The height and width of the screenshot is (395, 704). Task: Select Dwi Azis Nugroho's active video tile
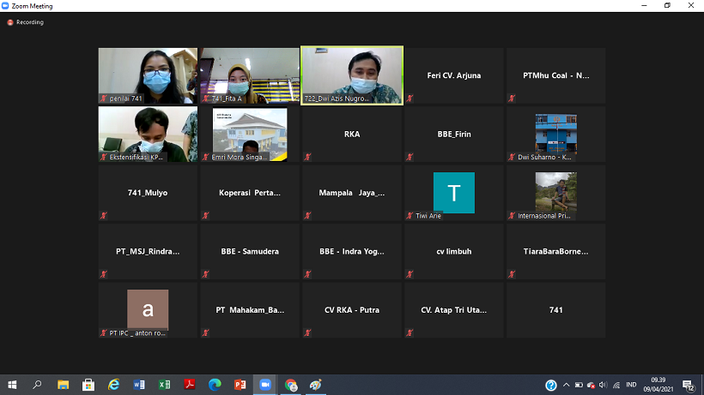click(x=352, y=75)
